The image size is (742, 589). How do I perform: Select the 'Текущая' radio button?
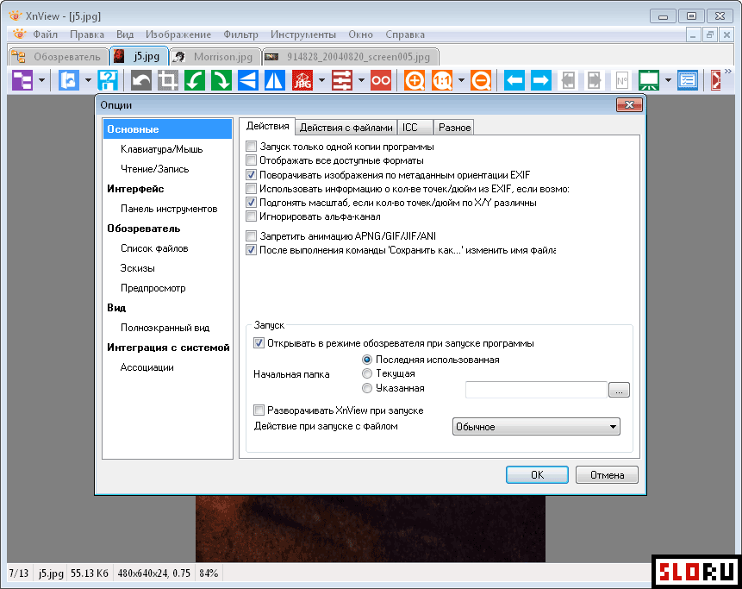[x=368, y=373]
